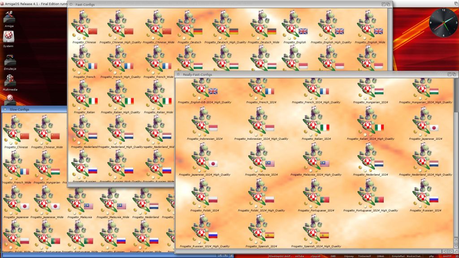
Task: Select Frogatto_Japanese_1024 icon
Action: (425, 124)
